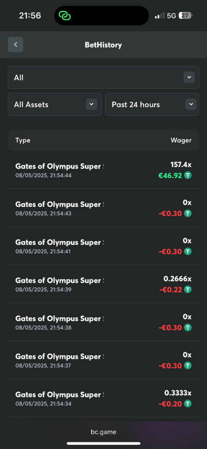Tap the Tether icon next to -€0.20
This screenshot has width=207, height=449.
188,404
